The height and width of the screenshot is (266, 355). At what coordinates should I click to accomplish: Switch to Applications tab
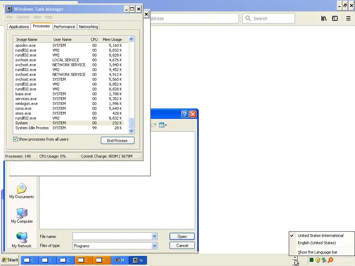19,27
